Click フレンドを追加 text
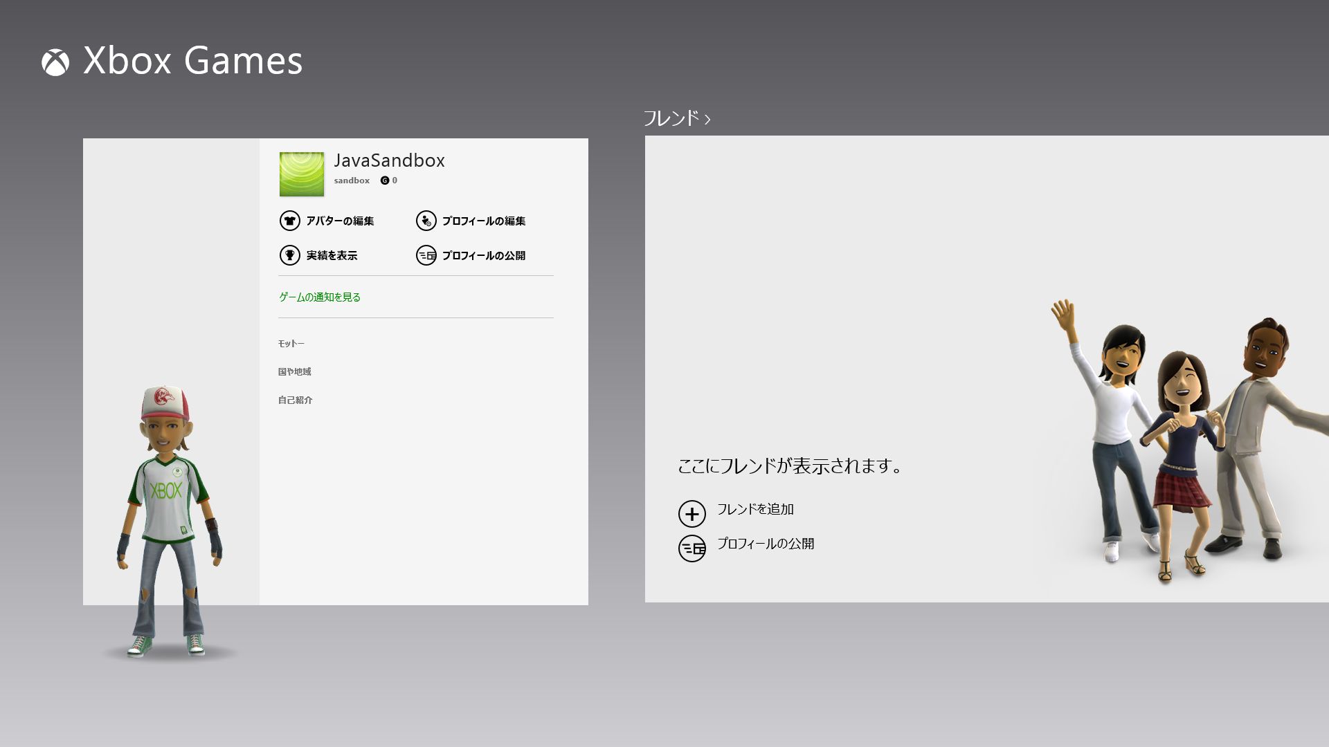This screenshot has height=747, width=1329. pyautogui.click(x=755, y=509)
